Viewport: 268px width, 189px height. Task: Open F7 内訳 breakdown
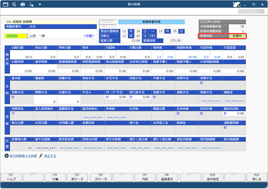point(145,177)
